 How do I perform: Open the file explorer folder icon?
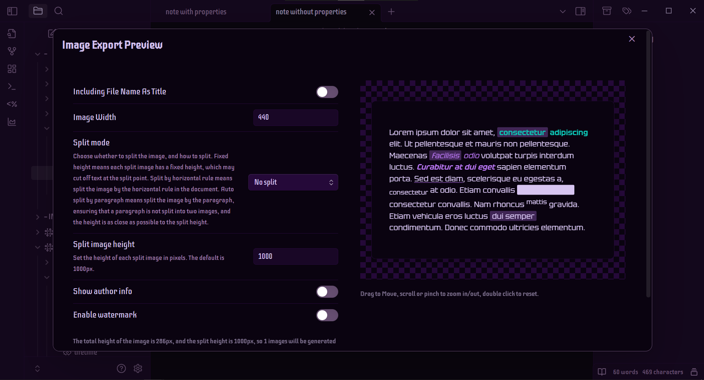pyautogui.click(x=38, y=11)
